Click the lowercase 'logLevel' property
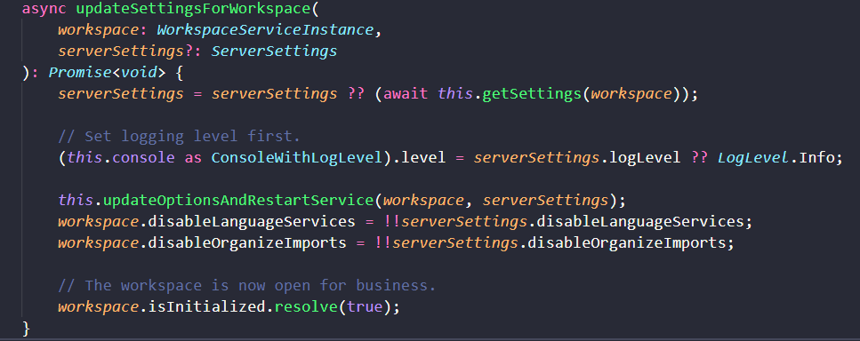The image size is (860, 341). [645, 158]
